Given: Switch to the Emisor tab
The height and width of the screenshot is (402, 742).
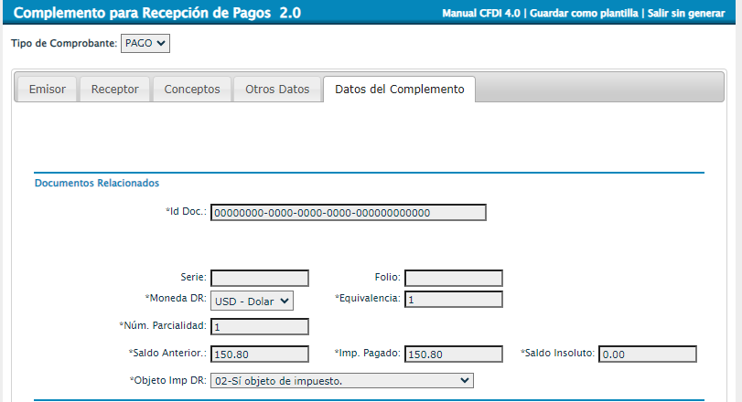Looking at the screenshot, I should (x=48, y=90).
